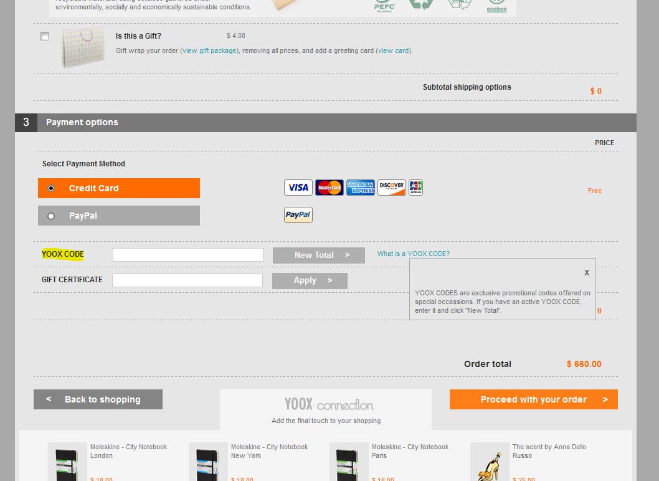Image resolution: width=659 pixels, height=481 pixels.
Task: Click the ecobox logo
Action: point(496,7)
